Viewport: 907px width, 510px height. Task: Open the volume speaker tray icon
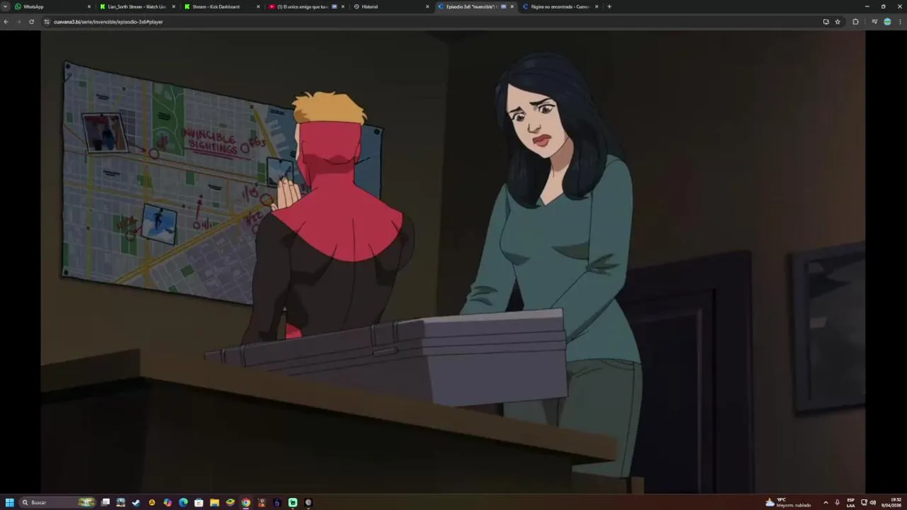pyautogui.click(x=872, y=502)
